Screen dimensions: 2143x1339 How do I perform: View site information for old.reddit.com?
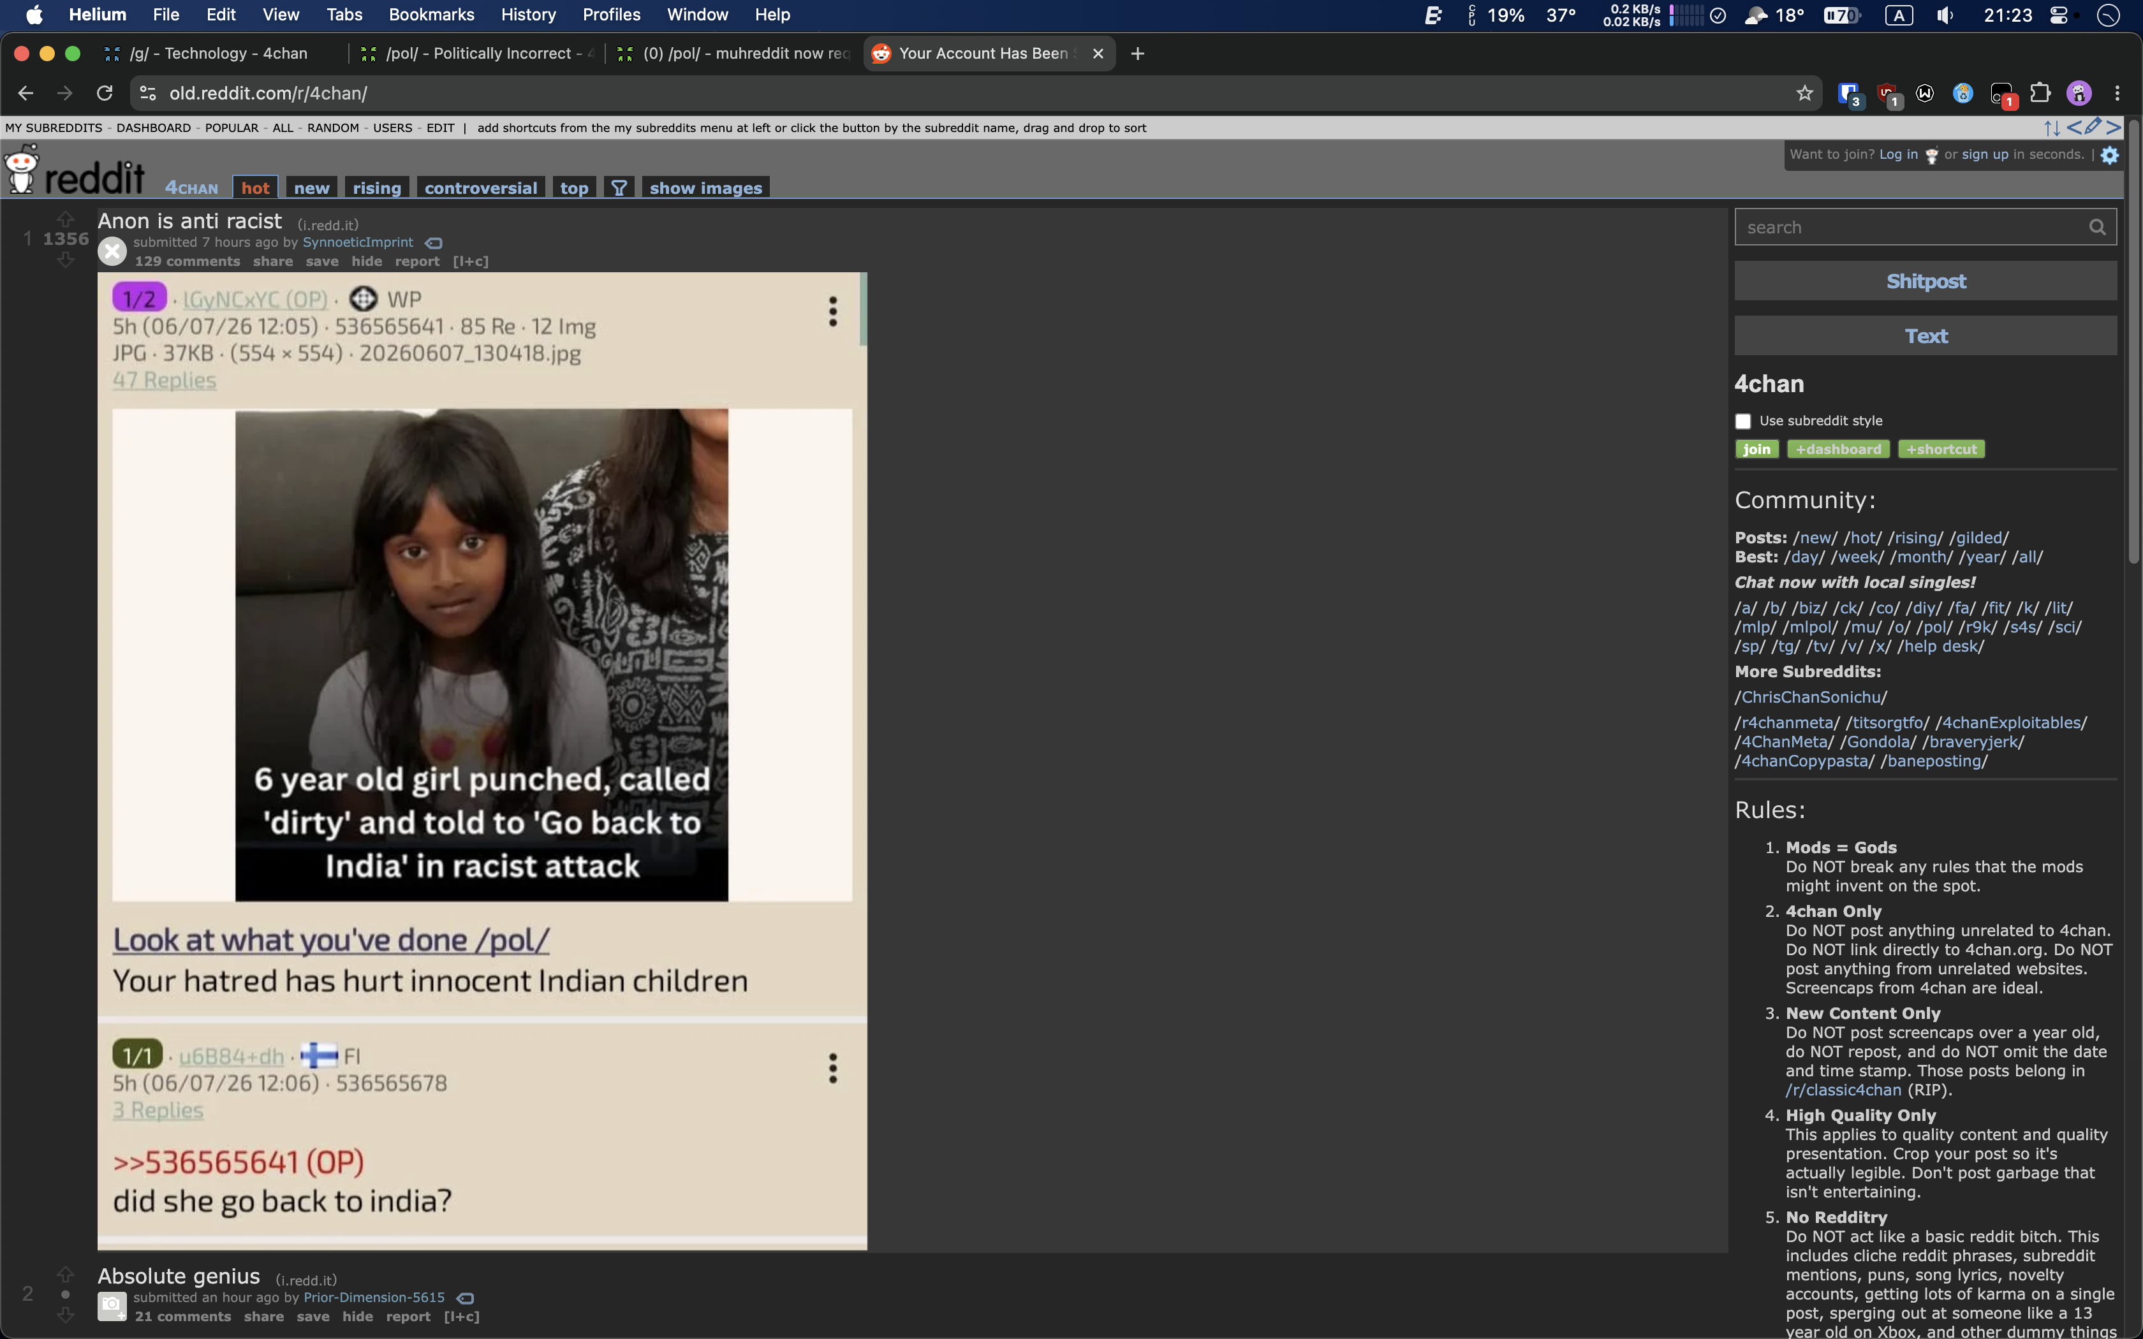148,93
